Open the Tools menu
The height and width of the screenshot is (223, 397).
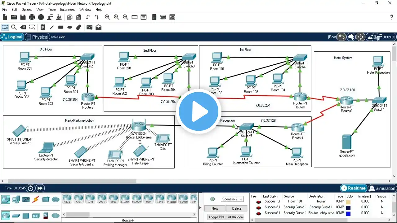coord(52,10)
